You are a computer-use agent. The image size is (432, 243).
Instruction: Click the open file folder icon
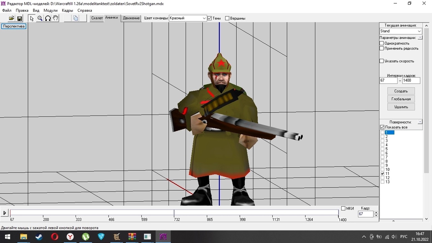11,18
